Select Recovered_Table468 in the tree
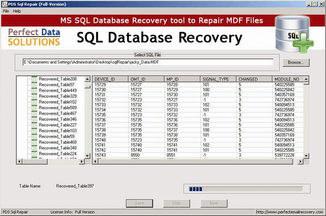Image resolution: width=326 pixels, height=216 pixels. point(58,142)
